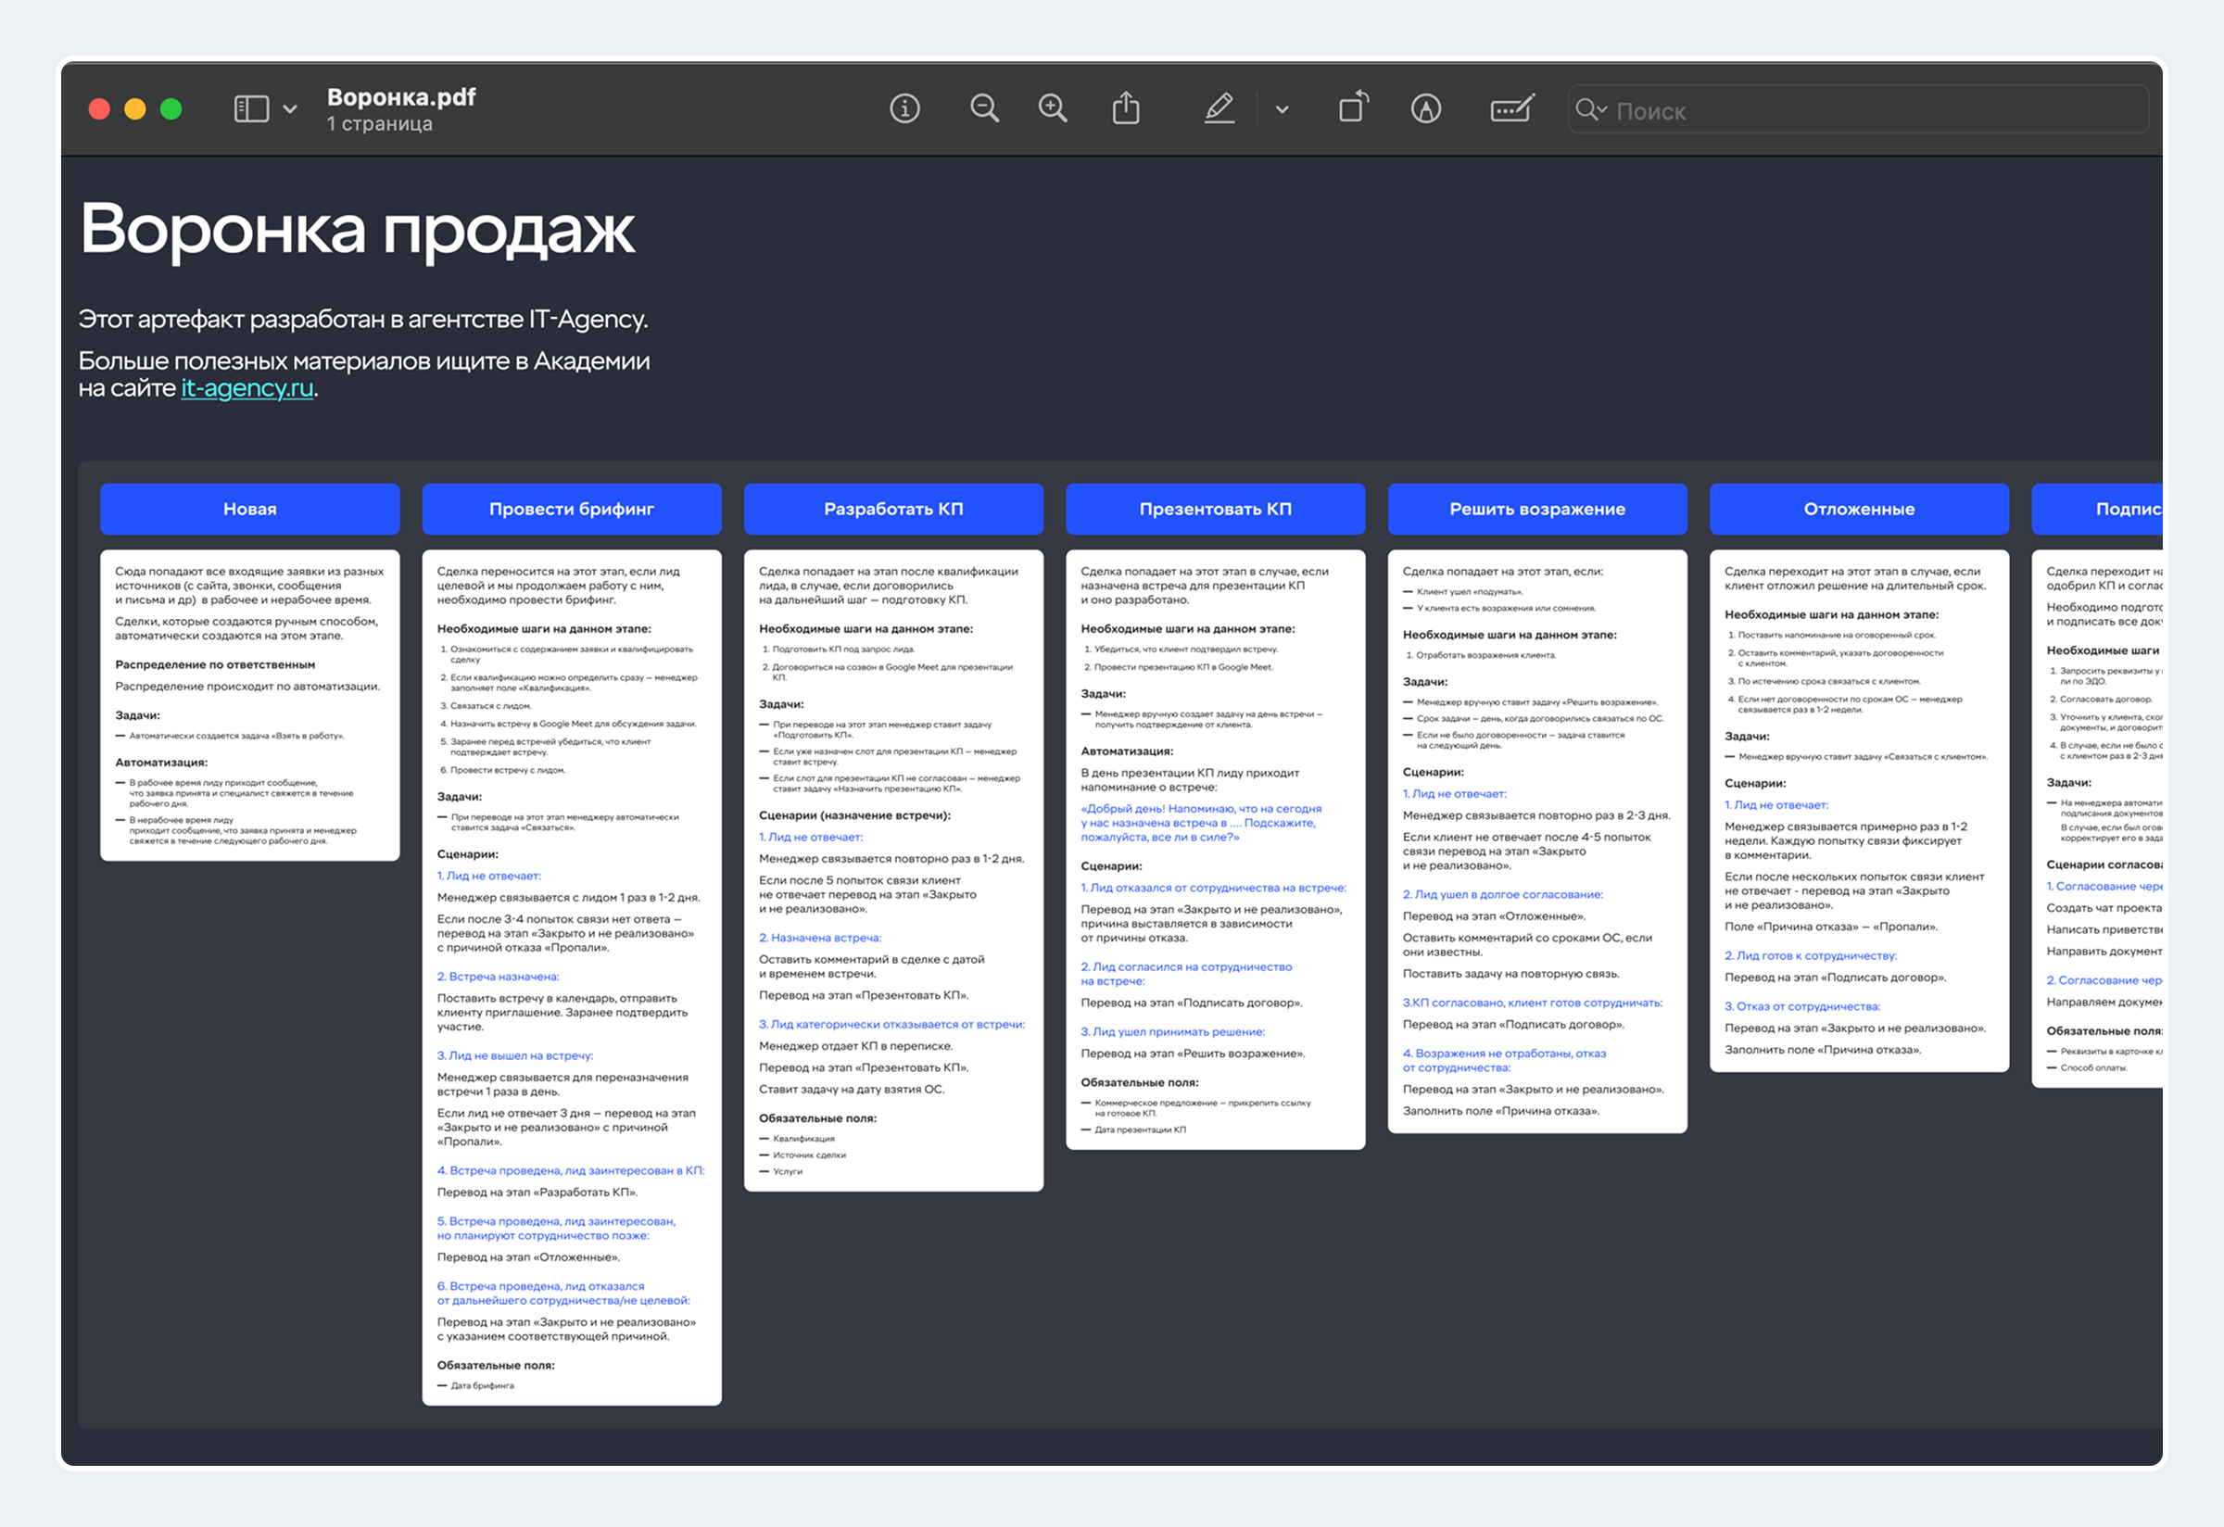2224x1527 pixels.
Task: Click '1 страница' page count subtitle
Action: 380,123
